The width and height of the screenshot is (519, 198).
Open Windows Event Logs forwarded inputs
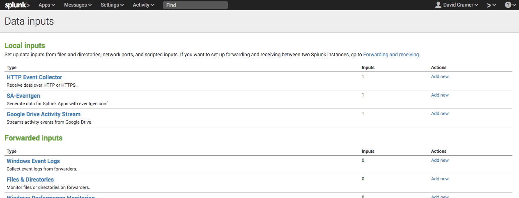click(33, 161)
